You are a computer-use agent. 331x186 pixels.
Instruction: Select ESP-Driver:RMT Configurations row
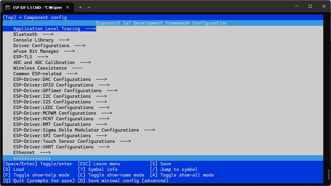pyautogui.click(x=60, y=124)
